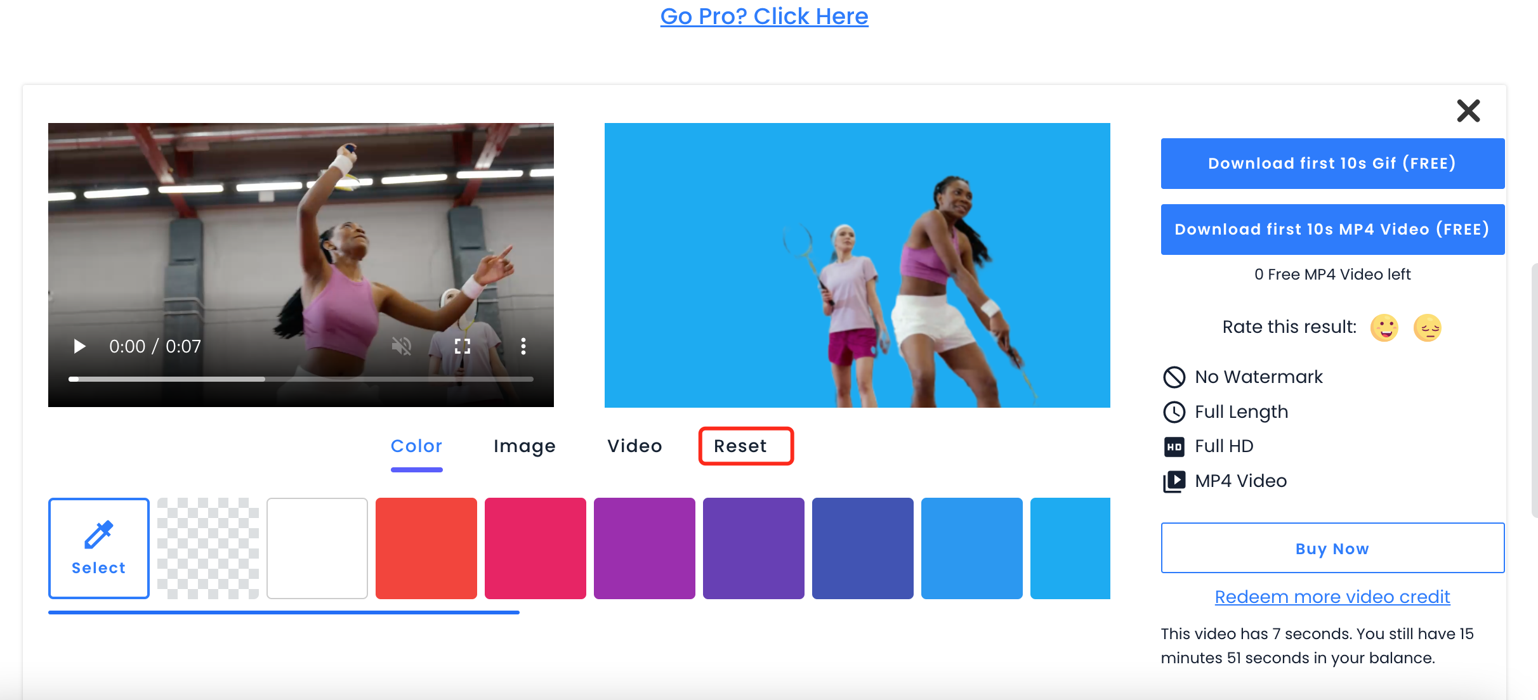Open video more options menu
1538x700 pixels.
[x=523, y=346]
